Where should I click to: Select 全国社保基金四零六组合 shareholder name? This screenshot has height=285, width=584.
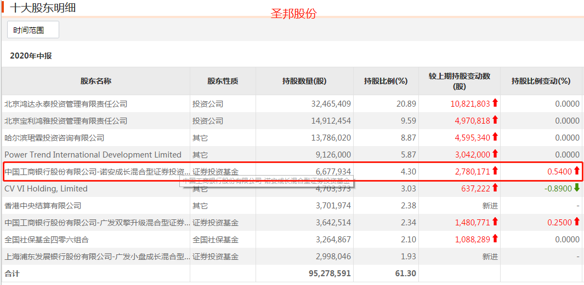pos(47,240)
